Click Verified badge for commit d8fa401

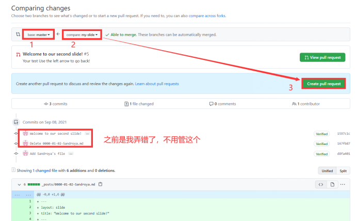[x=321, y=154]
